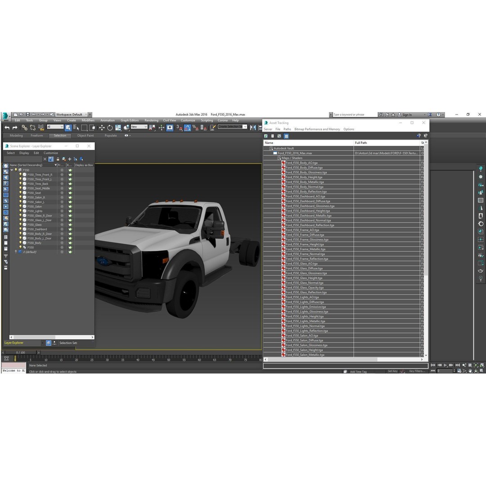Open Options menu in Asset Tracking
This screenshot has width=486, height=486.
349,129
